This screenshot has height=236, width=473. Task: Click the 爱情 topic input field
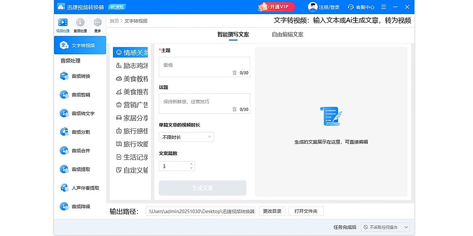point(204,66)
